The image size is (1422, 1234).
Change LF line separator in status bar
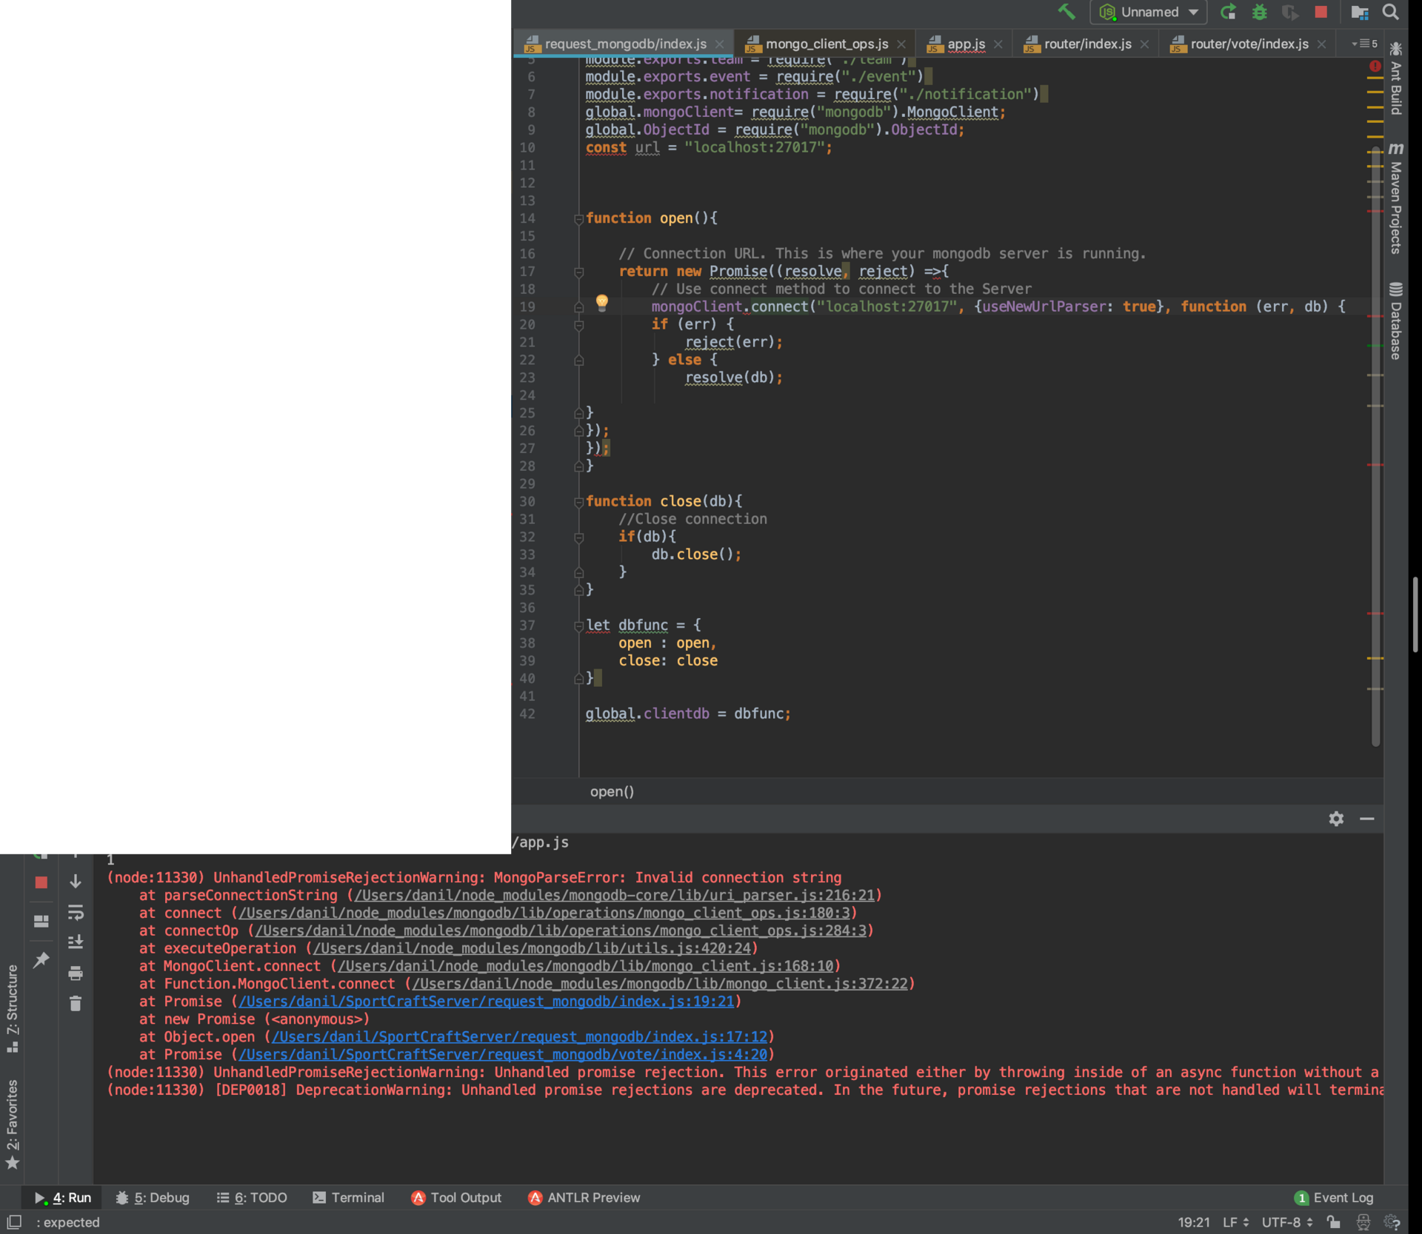coord(1235,1222)
